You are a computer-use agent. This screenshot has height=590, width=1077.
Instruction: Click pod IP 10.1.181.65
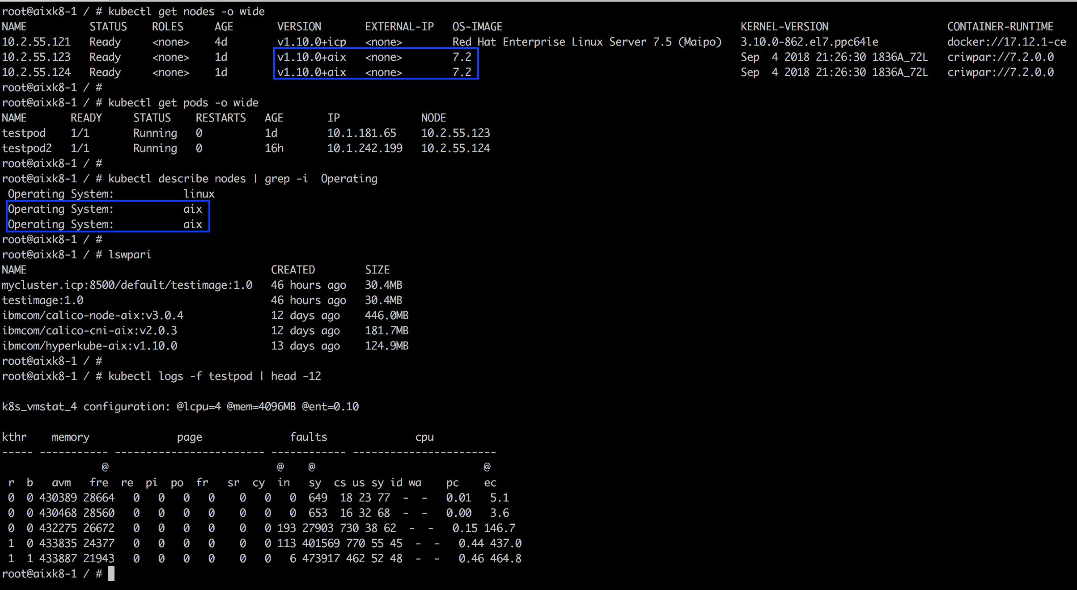tap(362, 133)
